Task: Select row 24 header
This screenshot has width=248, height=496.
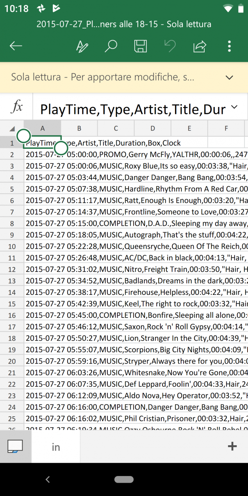Action: tap(12, 407)
